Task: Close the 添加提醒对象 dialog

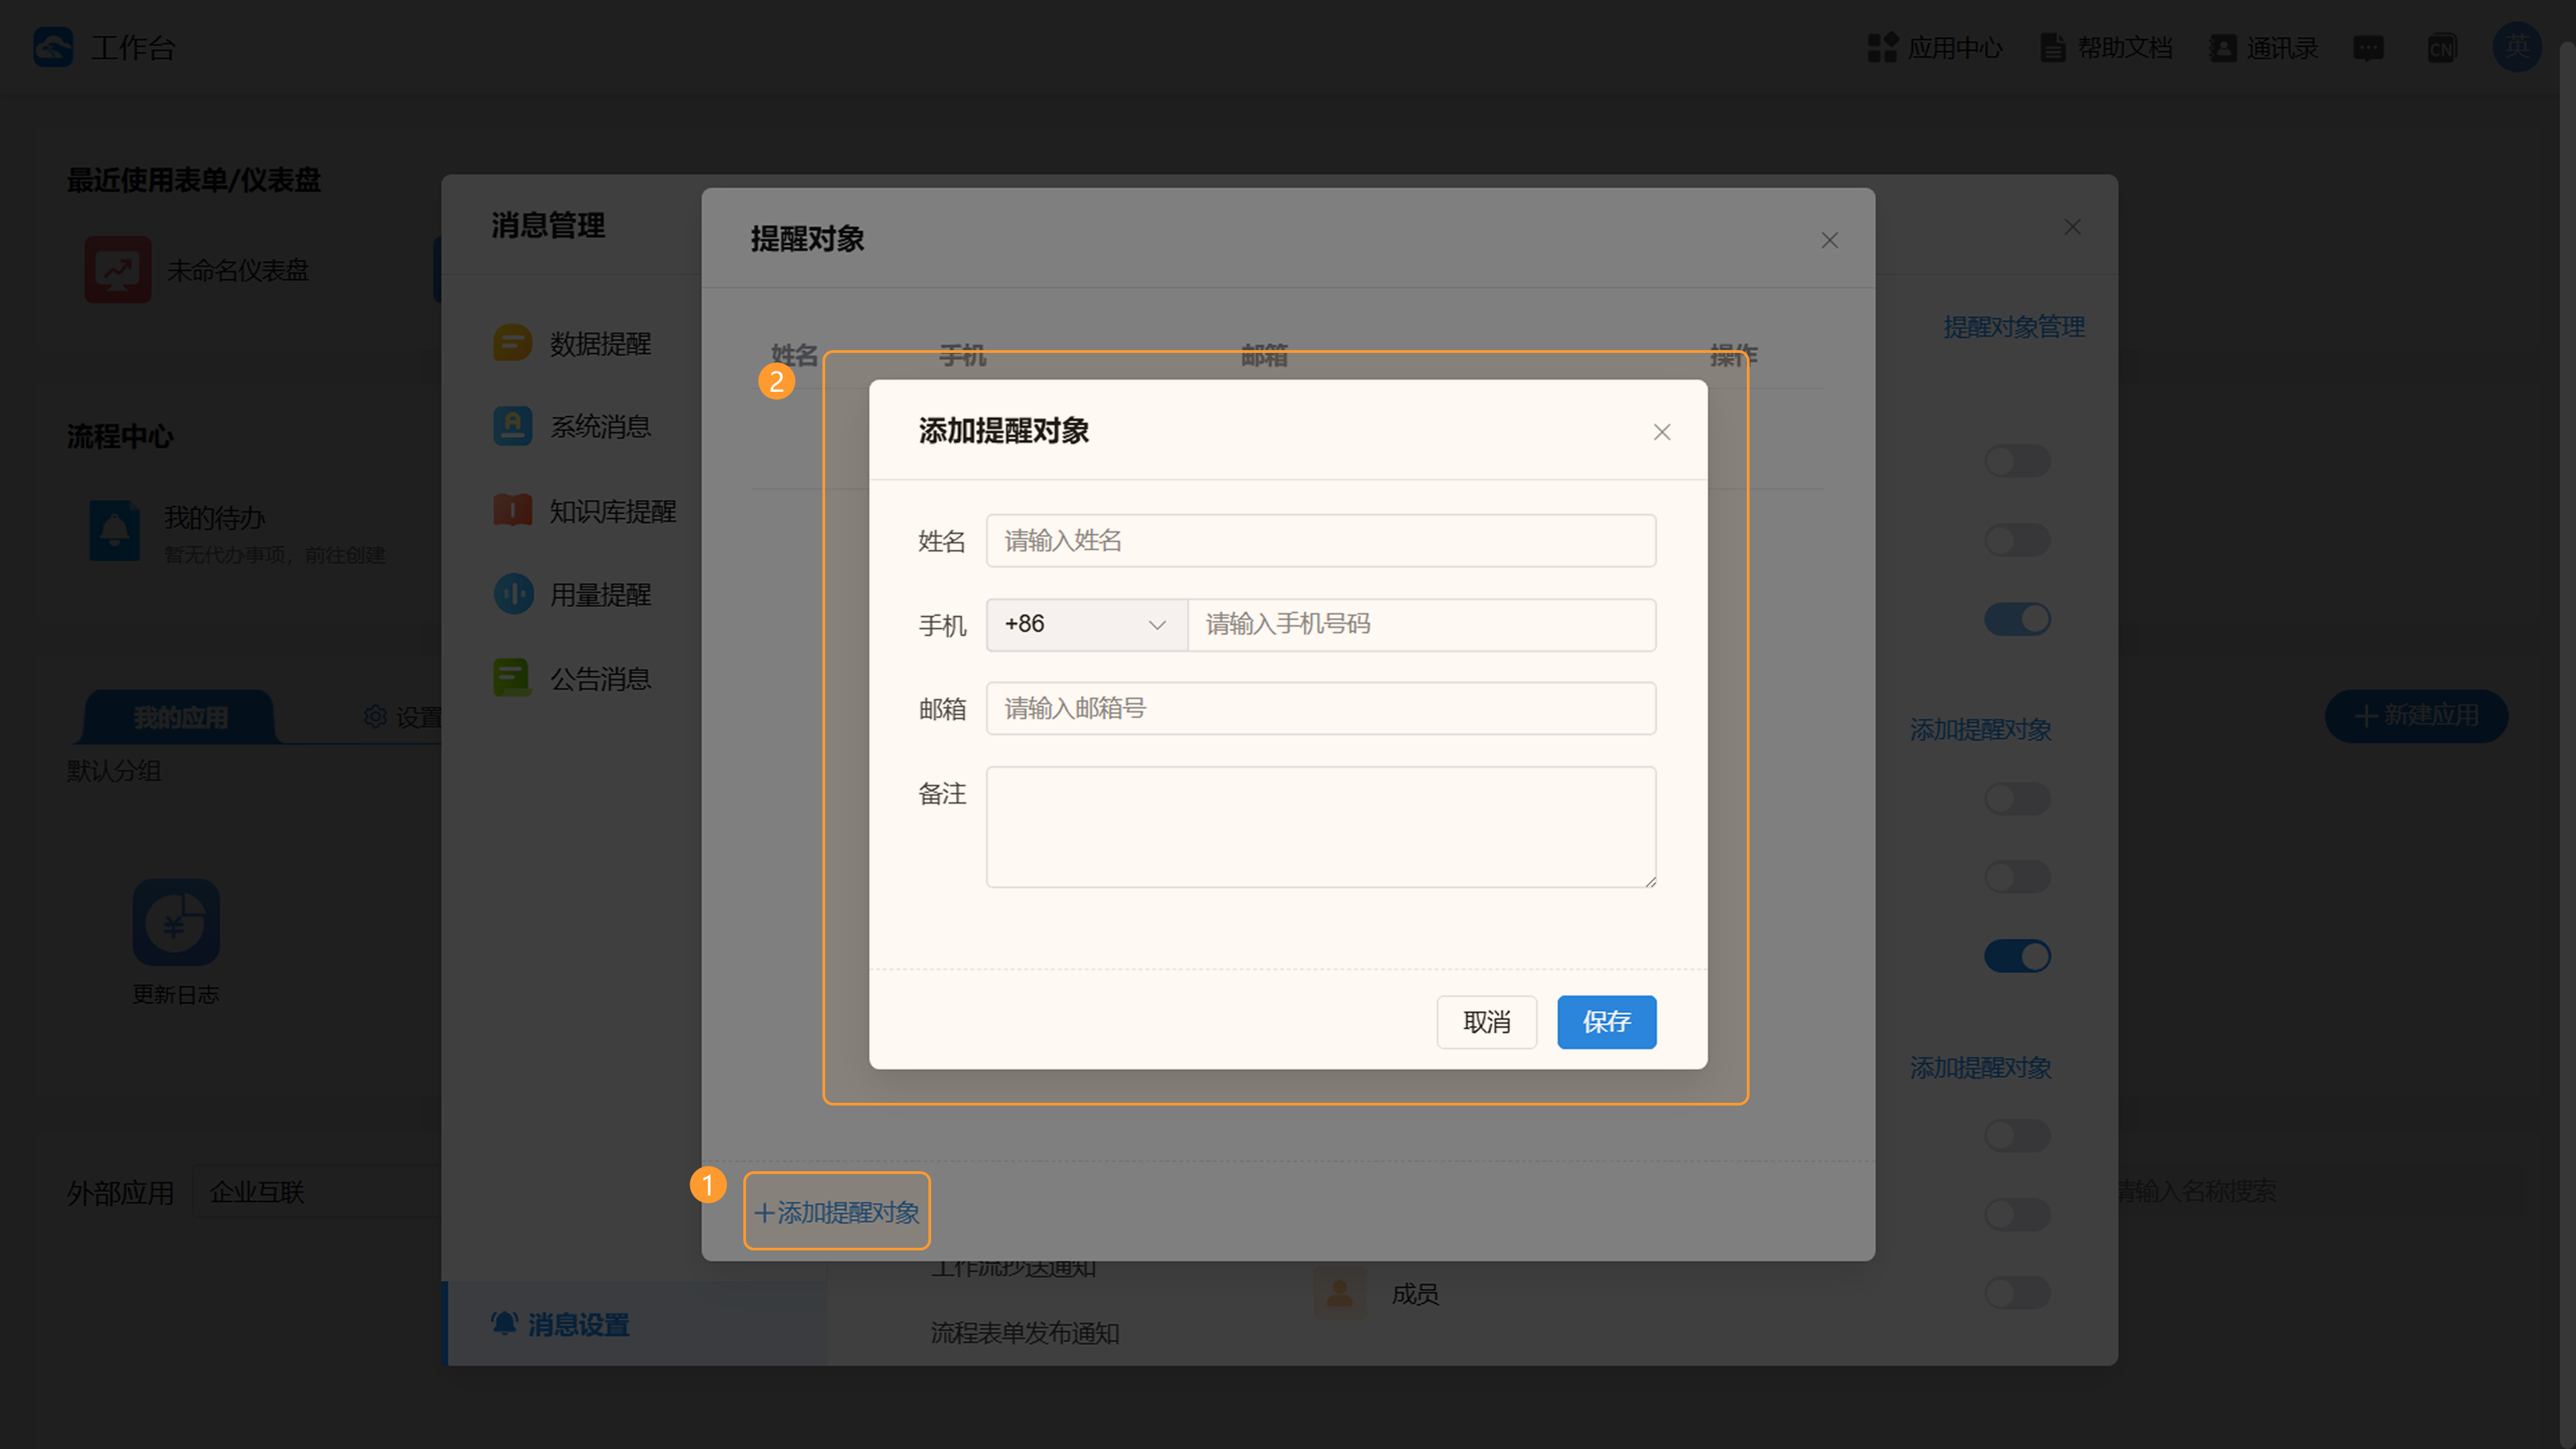Action: click(1662, 432)
